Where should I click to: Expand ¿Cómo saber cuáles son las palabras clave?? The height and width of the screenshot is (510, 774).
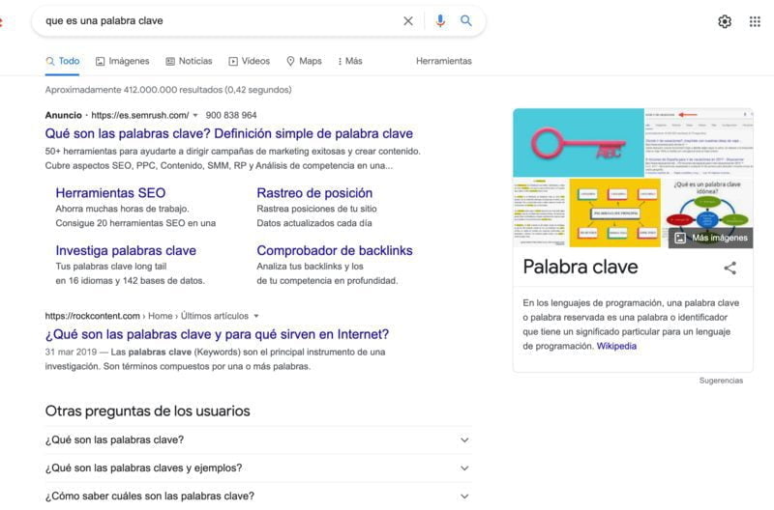(465, 496)
